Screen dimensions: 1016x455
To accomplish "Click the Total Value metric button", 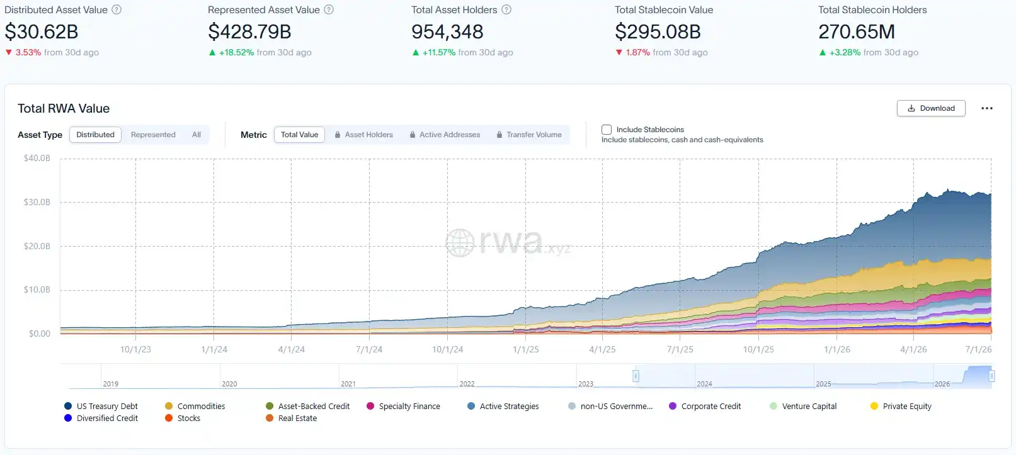I will (x=299, y=135).
